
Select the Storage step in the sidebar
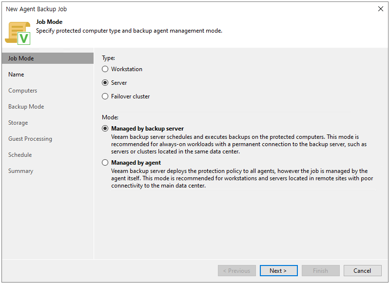[x=18, y=123]
